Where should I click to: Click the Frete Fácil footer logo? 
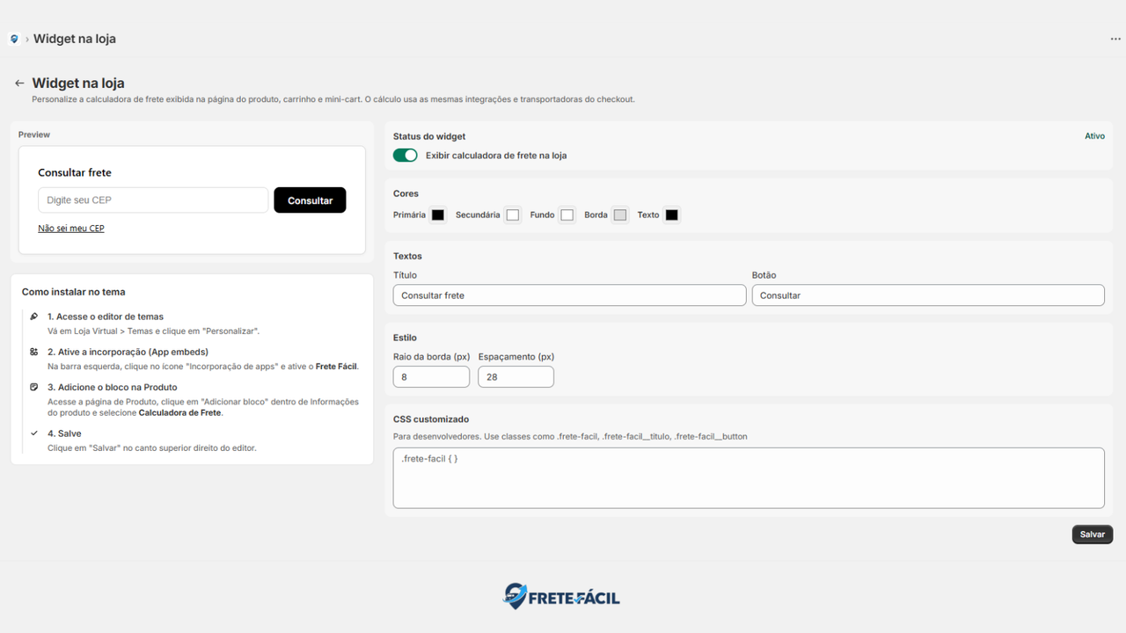pos(561,596)
